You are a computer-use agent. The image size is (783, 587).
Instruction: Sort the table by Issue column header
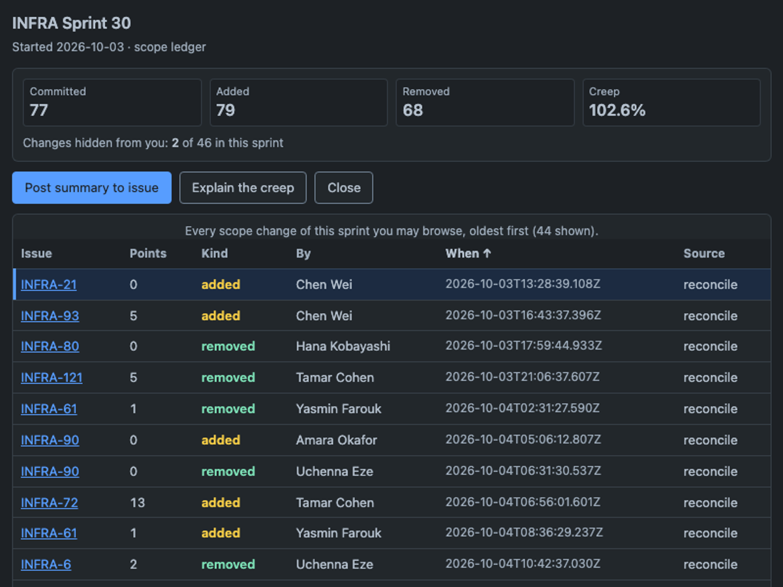37,254
